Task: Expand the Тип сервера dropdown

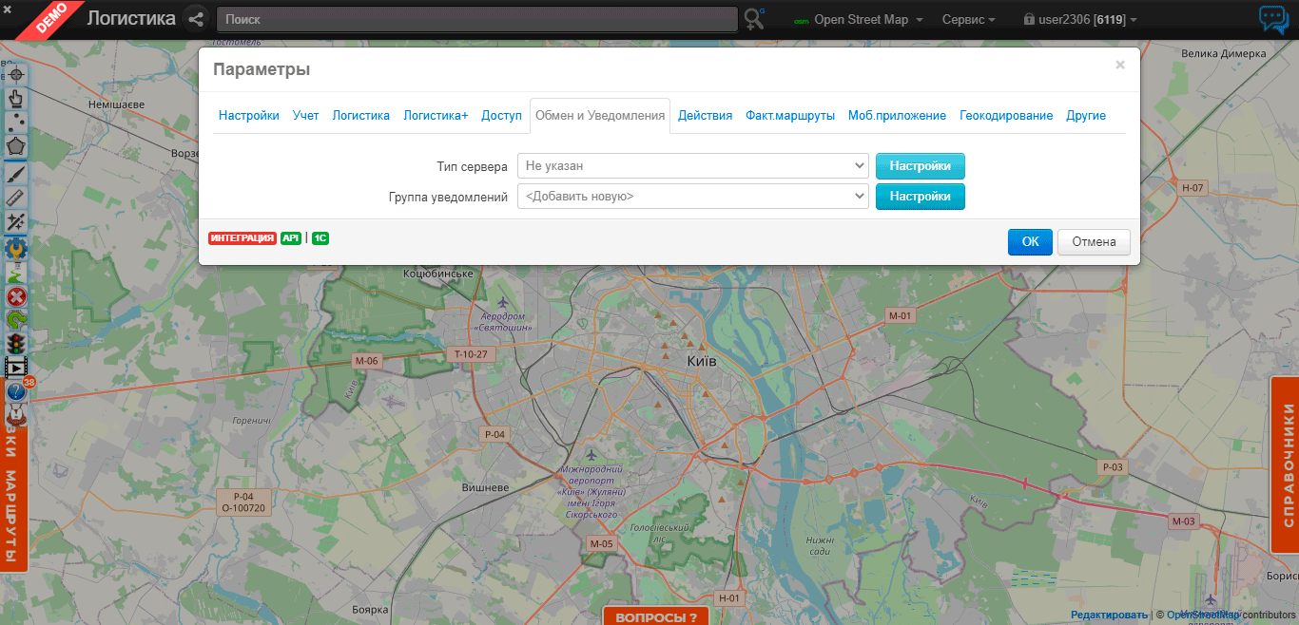Action: (x=692, y=166)
